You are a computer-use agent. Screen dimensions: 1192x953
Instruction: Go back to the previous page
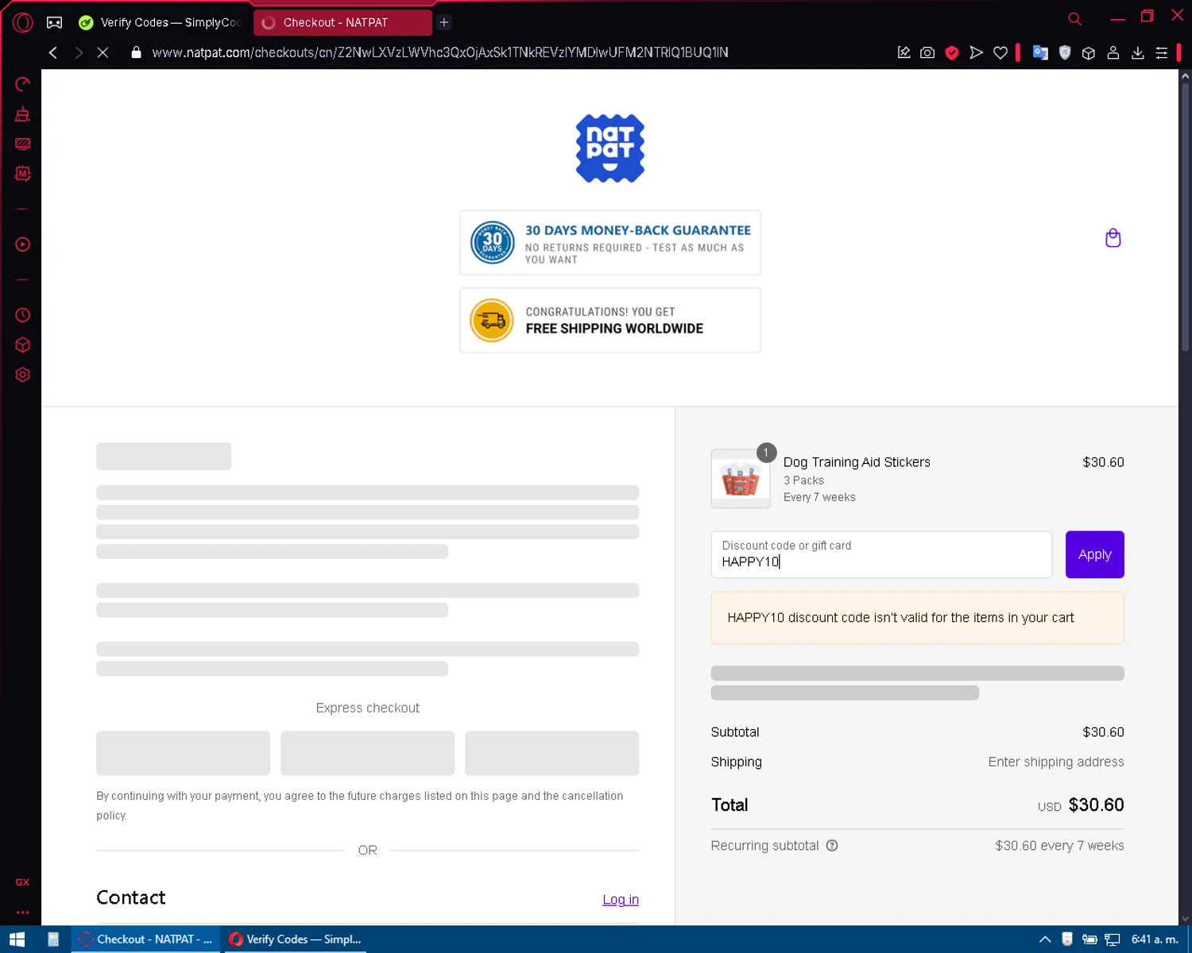[x=53, y=52]
